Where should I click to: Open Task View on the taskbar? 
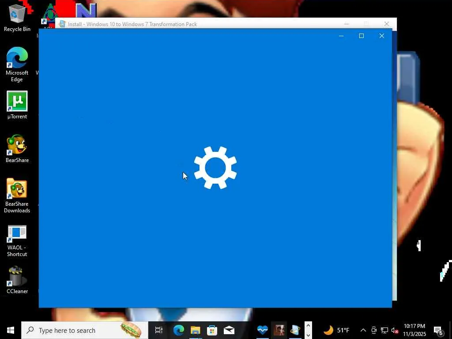(x=158, y=330)
